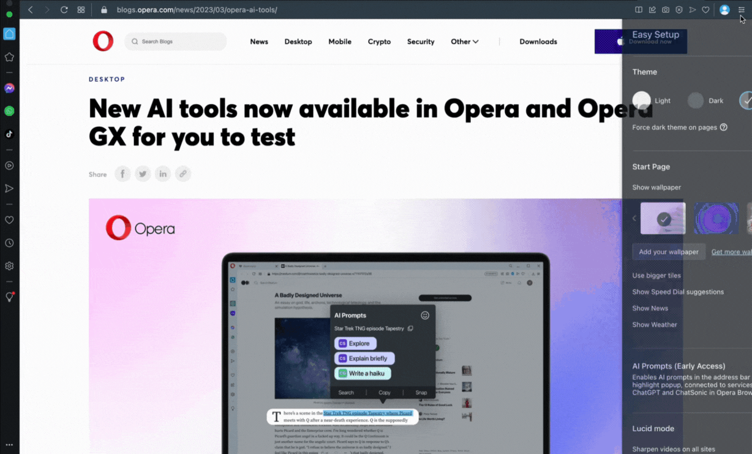Open Settings gear in the sidebar
The height and width of the screenshot is (454, 752).
pyautogui.click(x=9, y=266)
